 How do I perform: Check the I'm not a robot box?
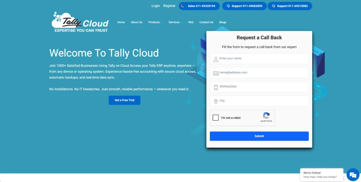[x=215, y=118]
